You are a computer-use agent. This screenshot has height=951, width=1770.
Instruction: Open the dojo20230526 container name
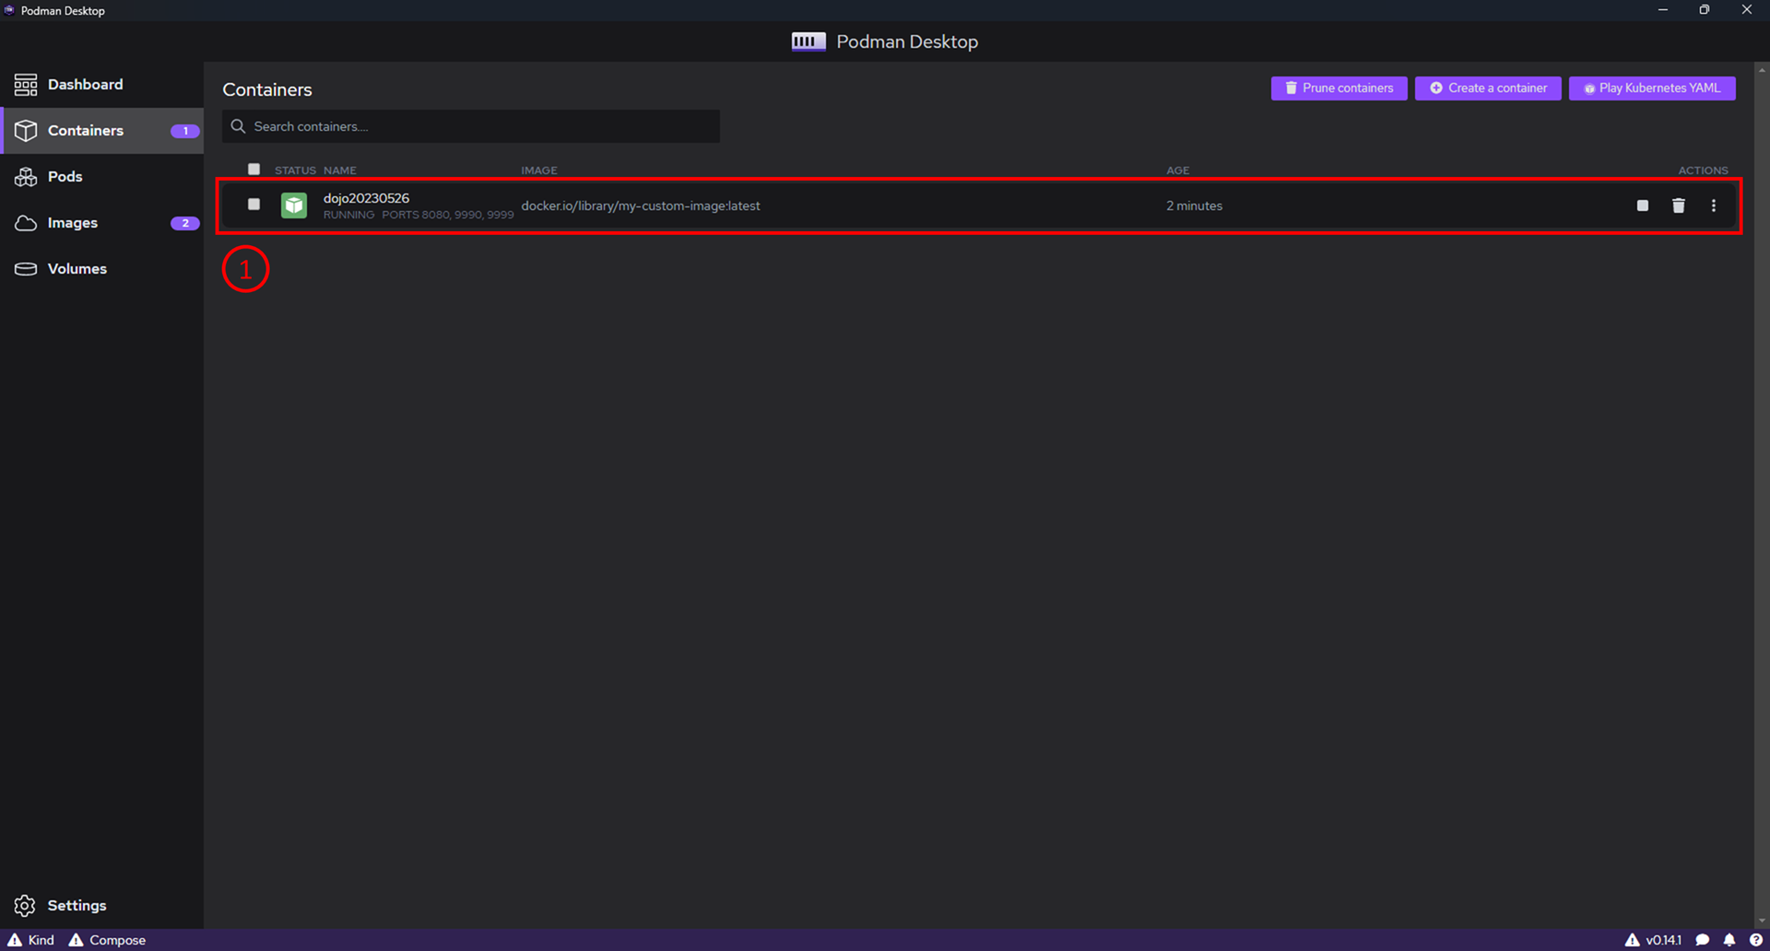click(366, 198)
